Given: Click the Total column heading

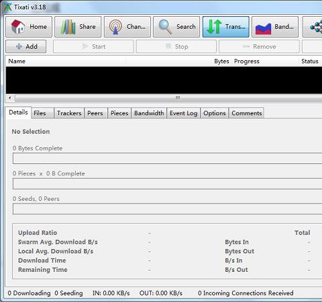Looking at the screenshot, I should click(x=303, y=233).
